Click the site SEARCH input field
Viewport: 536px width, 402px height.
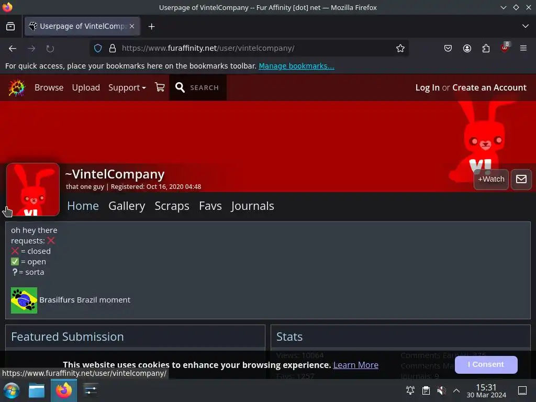pyautogui.click(x=205, y=88)
